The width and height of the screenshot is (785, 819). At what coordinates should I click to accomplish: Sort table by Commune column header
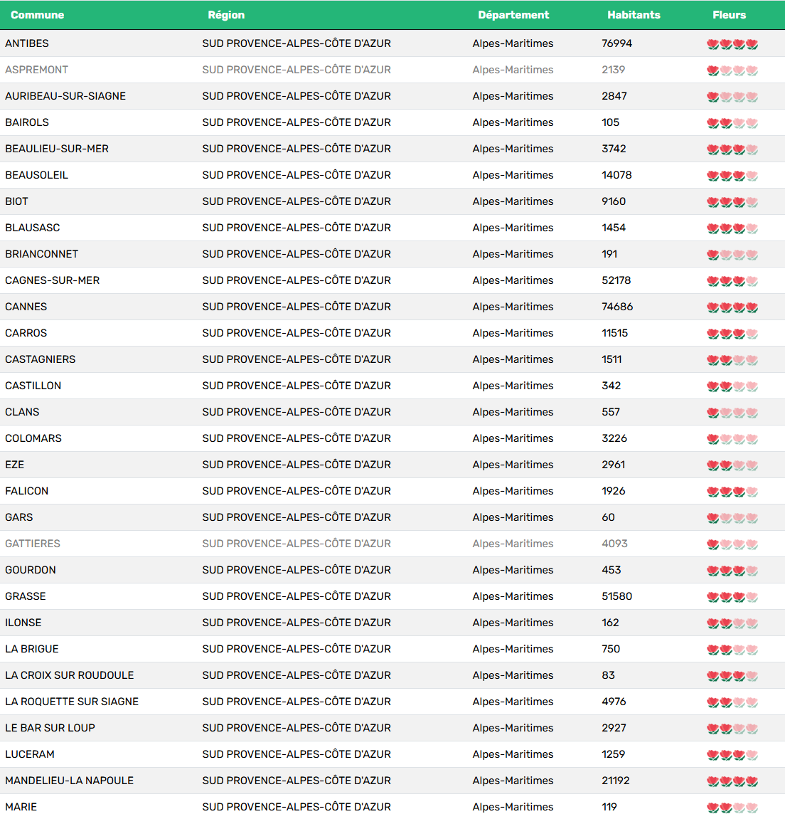[37, 15]
